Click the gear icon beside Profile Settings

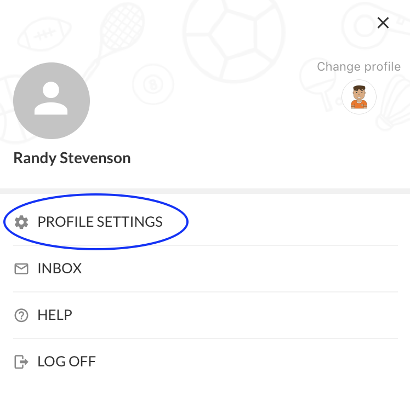21,222
